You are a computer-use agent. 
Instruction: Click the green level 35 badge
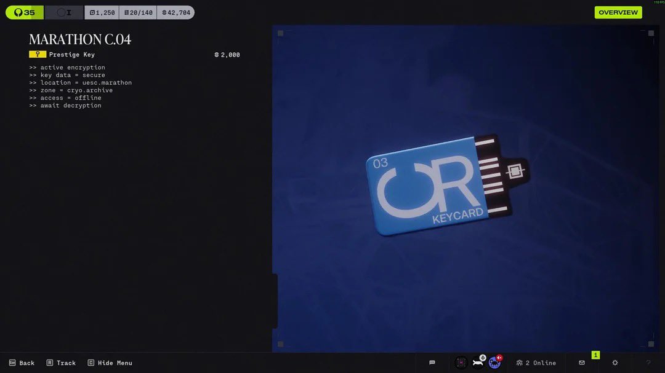point(25,12)
